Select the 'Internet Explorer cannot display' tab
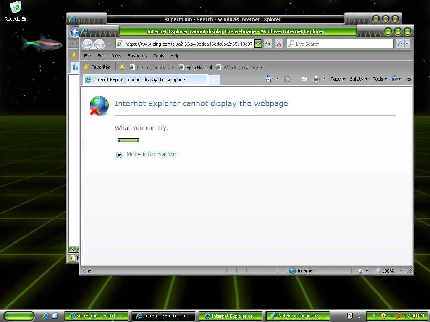Screen dimensions: 430x322 (x=145, y=80)
